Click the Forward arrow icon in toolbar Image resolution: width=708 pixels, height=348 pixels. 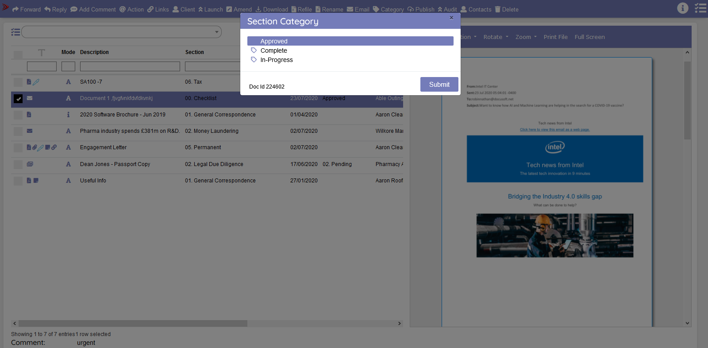coord(15,9)
